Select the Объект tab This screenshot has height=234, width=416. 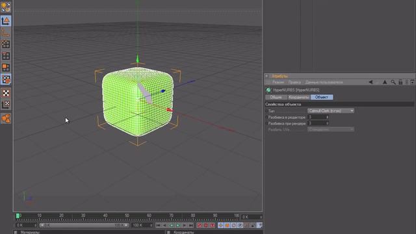tap(322, 97)
